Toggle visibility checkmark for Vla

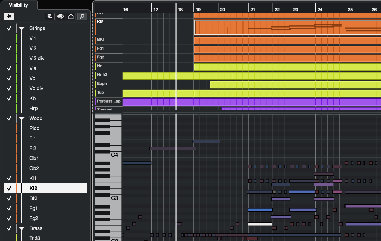click(9, 68)
